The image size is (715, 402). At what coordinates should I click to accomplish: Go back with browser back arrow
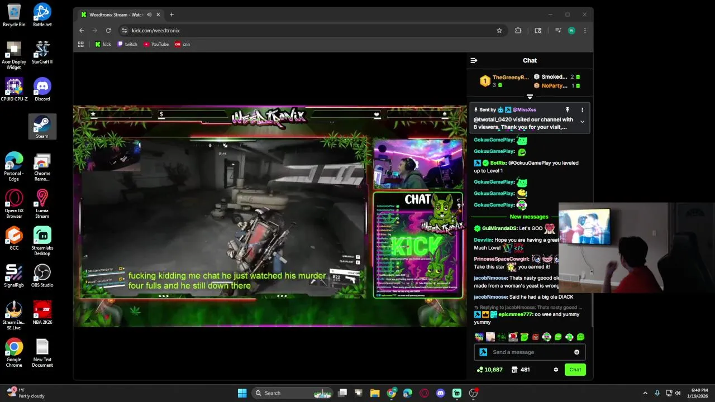point(82,31)
